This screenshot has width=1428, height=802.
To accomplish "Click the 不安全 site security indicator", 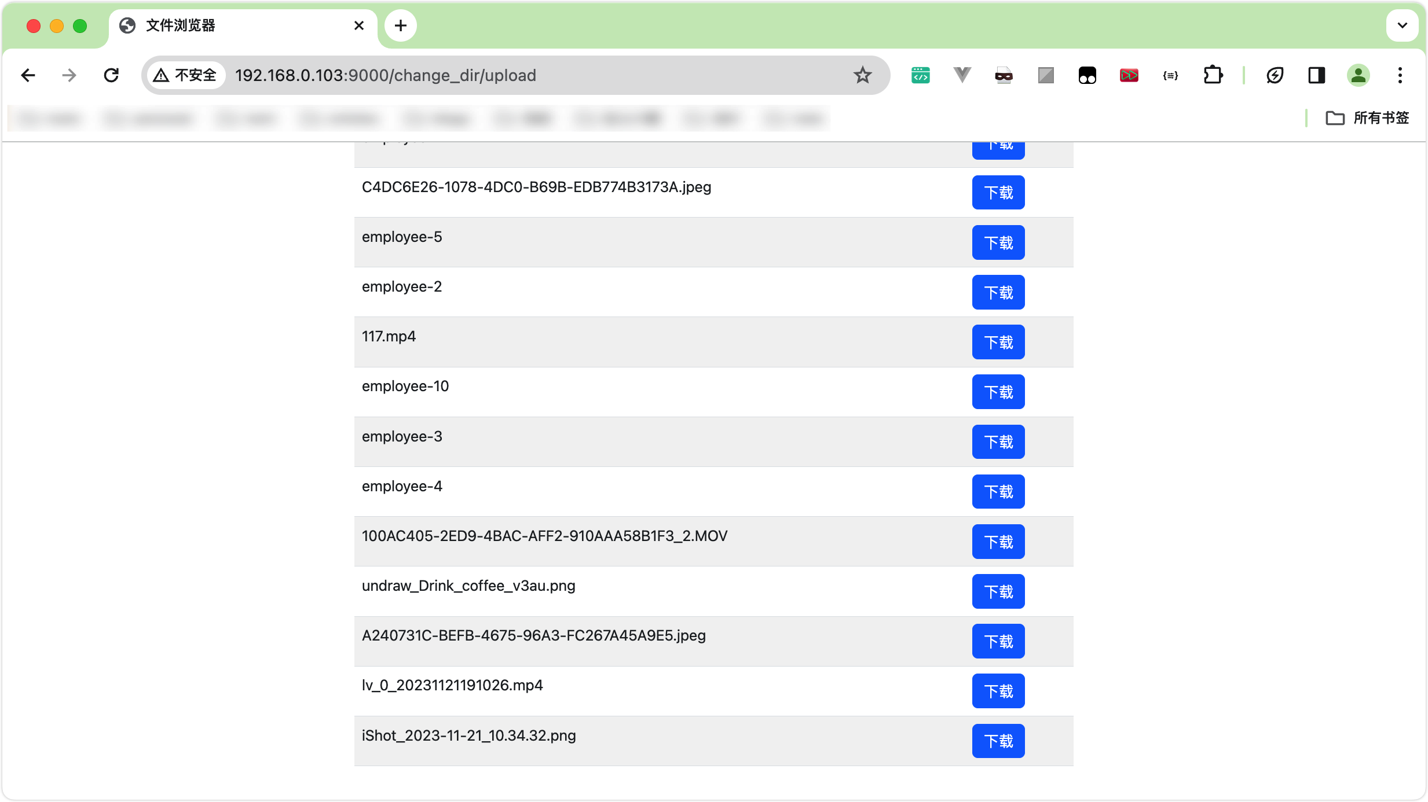I will [185, 75].
